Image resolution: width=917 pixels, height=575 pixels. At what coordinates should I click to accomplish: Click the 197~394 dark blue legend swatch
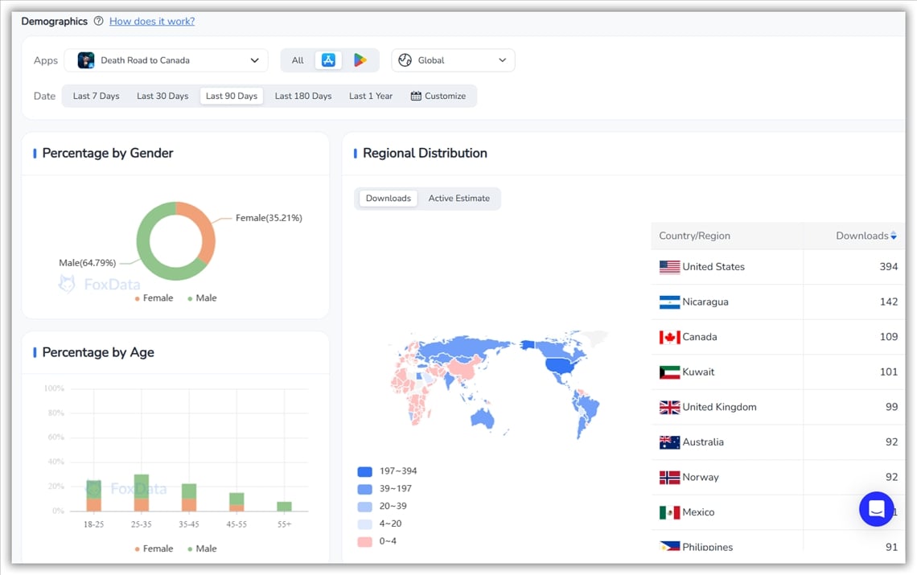click(364, 471)
